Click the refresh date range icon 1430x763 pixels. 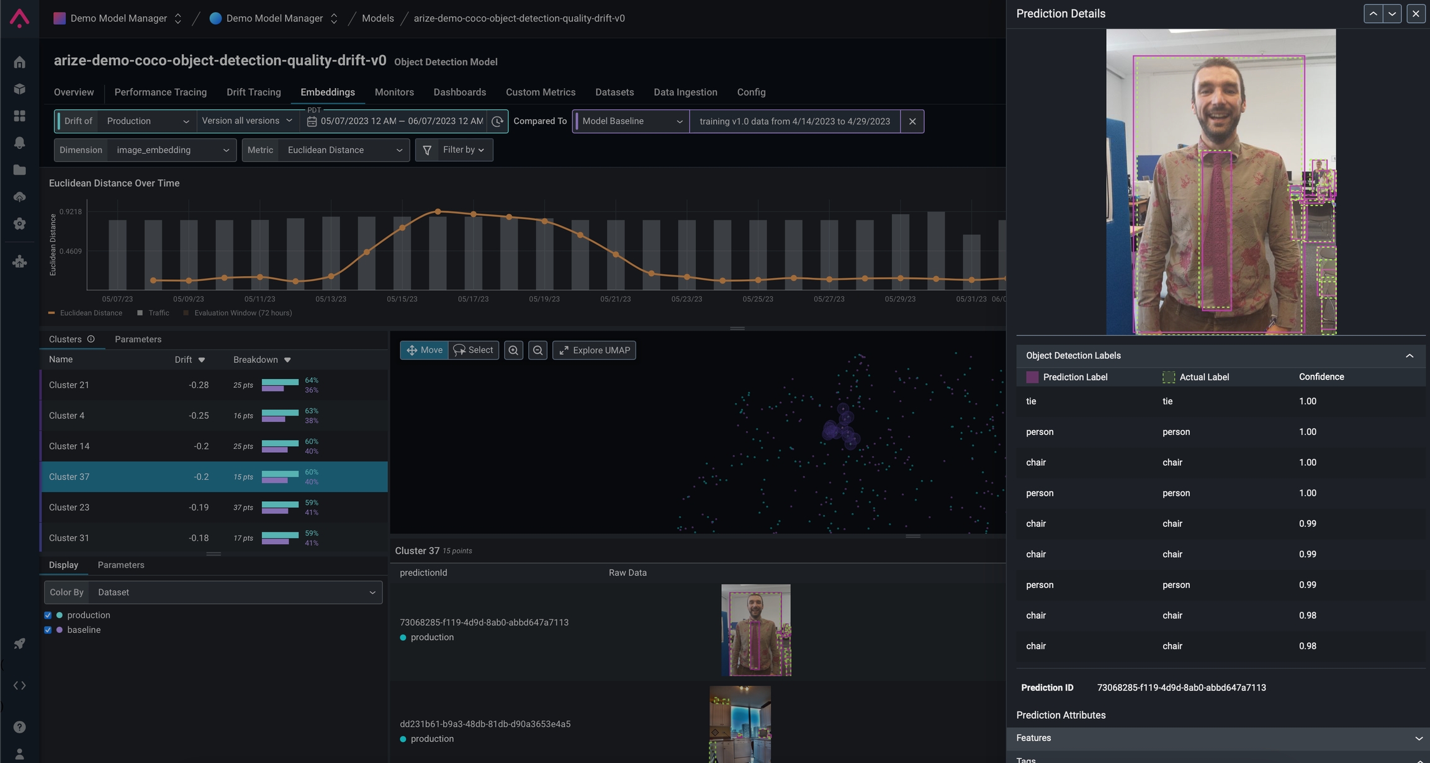[x=497, y=122]
